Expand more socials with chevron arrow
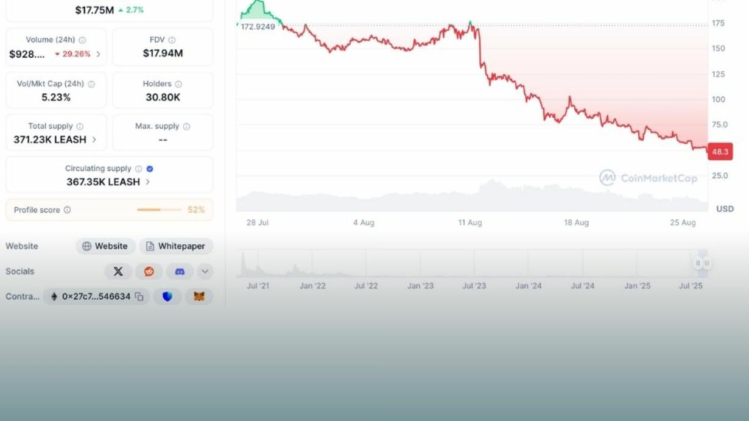This screenshot has width=749, height=421. [205, 272]
